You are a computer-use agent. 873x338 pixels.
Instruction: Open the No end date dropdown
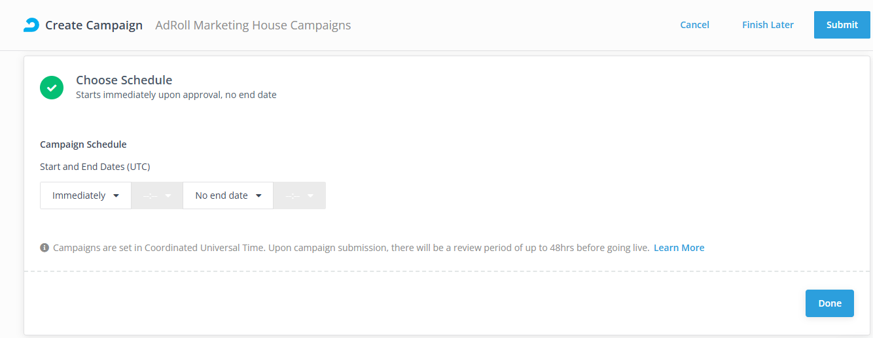[x=228, y=195]
